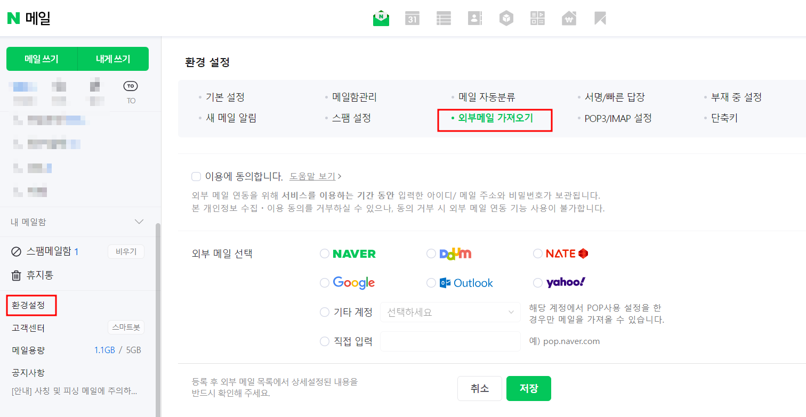
Task: Click the 메일 쓰기 button
Action: (x=42, y=59)
